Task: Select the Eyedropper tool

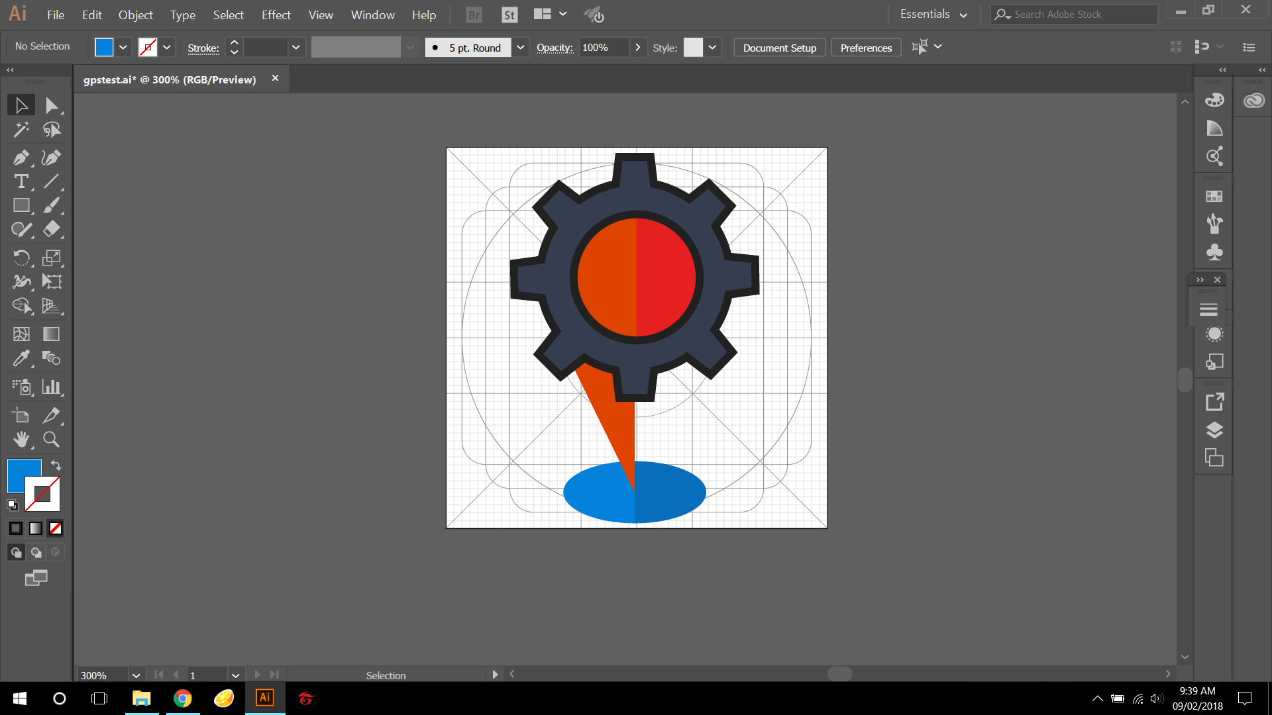Action: coord(21,358)
